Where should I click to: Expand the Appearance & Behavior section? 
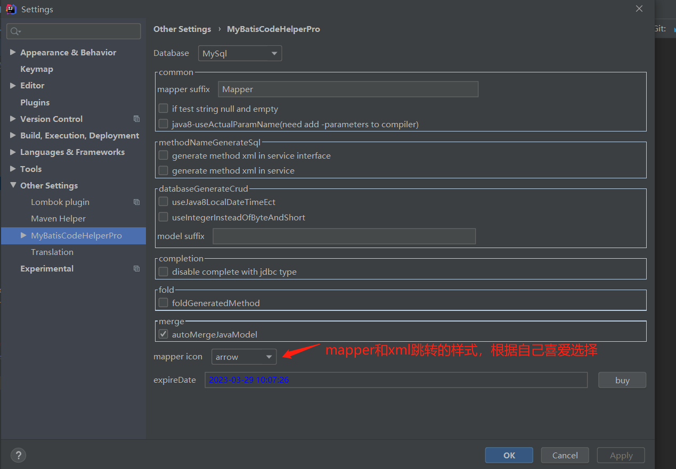click(x=13, y=52)
